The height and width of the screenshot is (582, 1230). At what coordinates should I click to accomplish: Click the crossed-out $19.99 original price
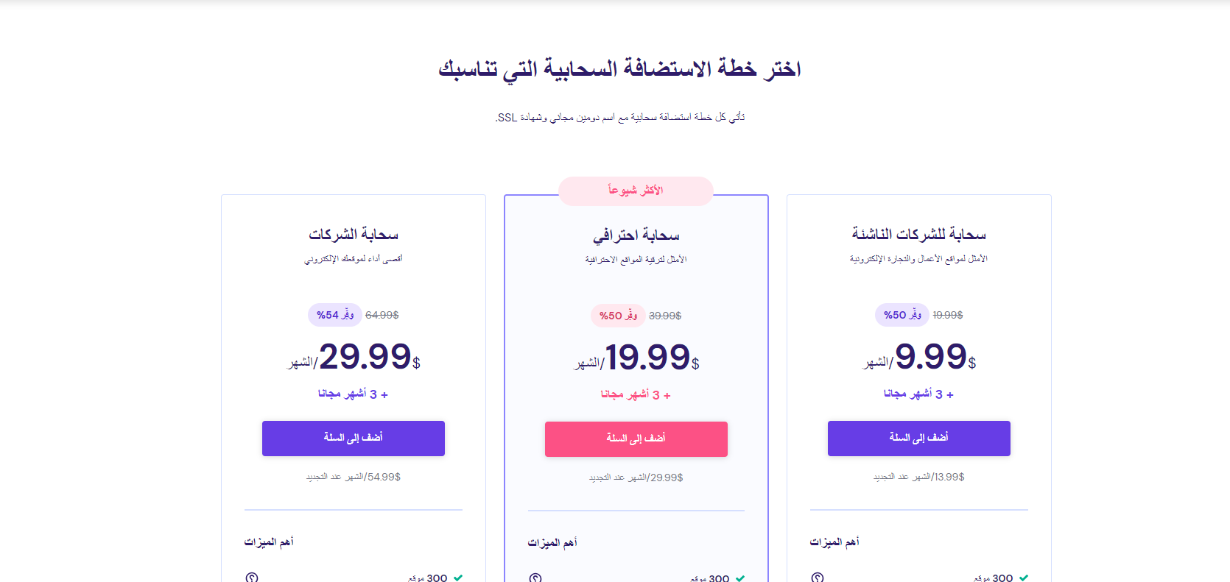(948, 315)
